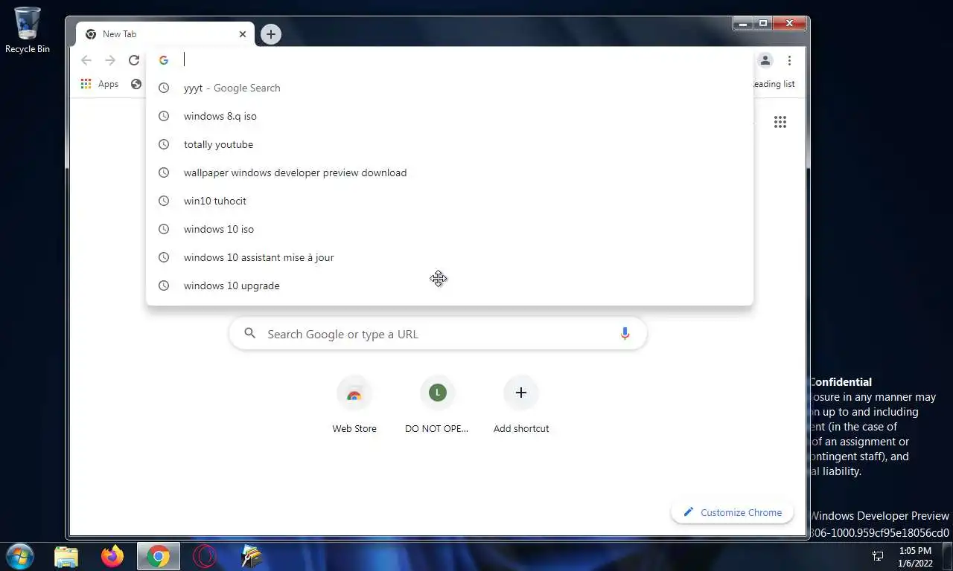This screenshot has height=571, width=953.
Task: Close the New Tab tab
Action: point(242,34)
